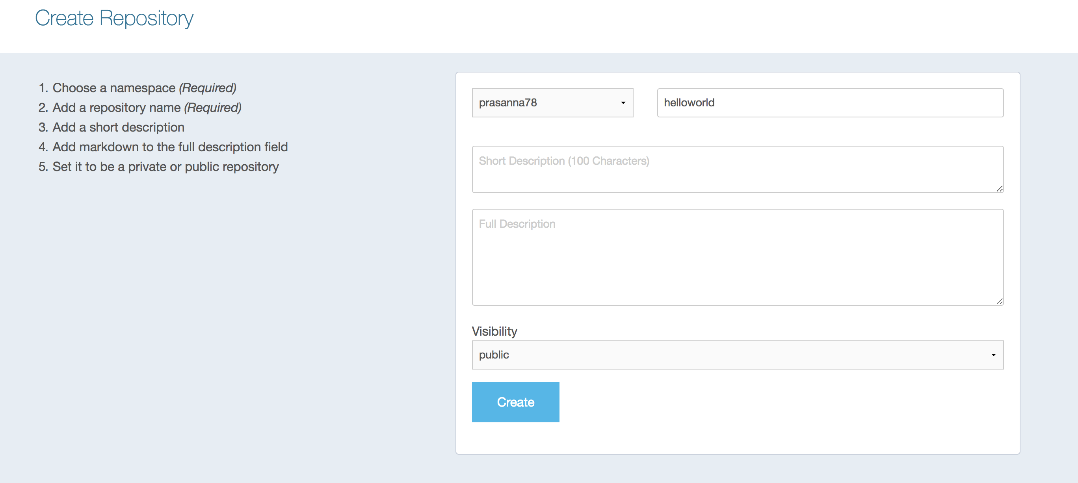The image size is (1078, 483).
Task: Click "(Required)" beside the repository name step
Action: (213, 108)
